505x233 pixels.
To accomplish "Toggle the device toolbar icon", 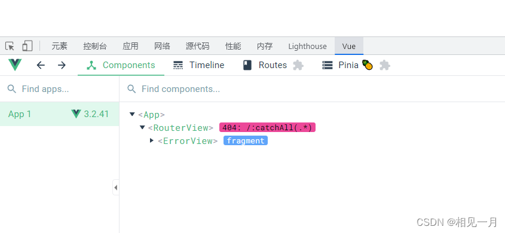I will tap(27, 46).
